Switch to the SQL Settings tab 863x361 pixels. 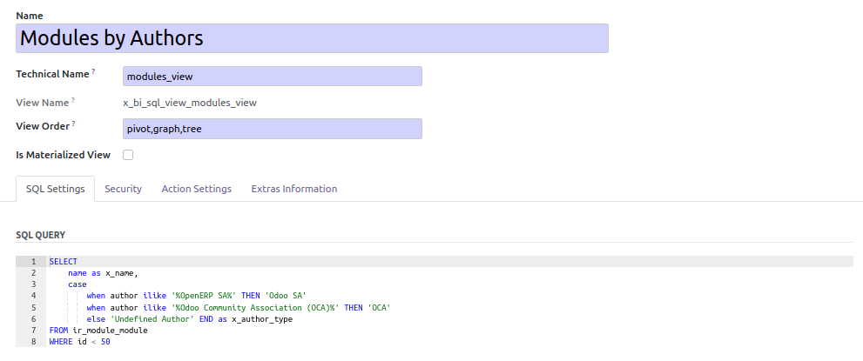(55, 189)
